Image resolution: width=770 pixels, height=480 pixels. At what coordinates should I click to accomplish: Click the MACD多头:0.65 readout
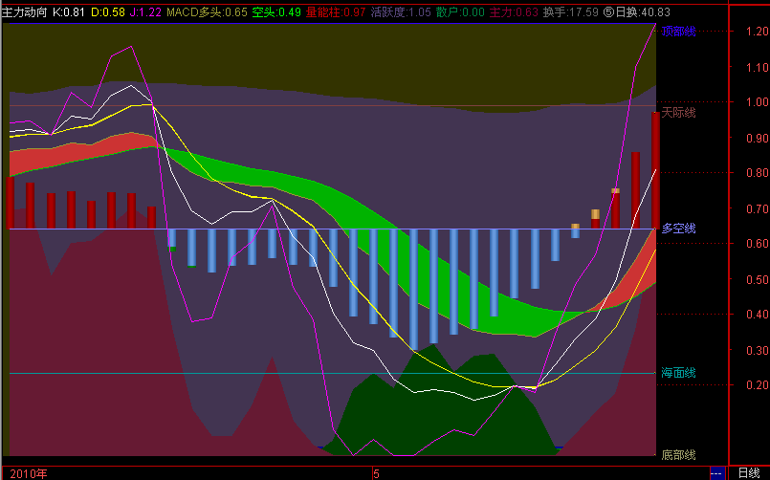click(207, 12)
